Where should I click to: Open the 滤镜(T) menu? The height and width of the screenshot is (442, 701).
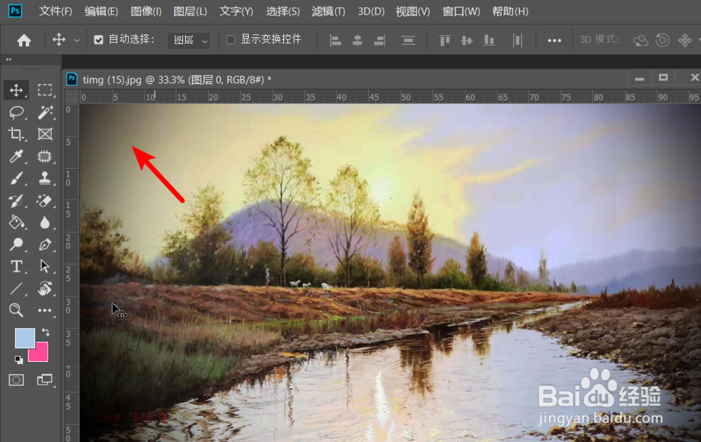329,11
